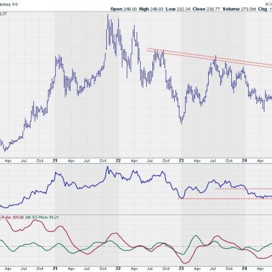Click the Volume 273.0M header reading
Screen dimensions: 272x272
239,9
